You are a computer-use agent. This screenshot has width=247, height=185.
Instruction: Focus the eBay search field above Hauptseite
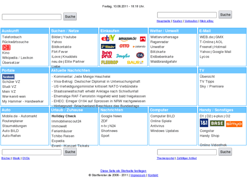point(187,15)
